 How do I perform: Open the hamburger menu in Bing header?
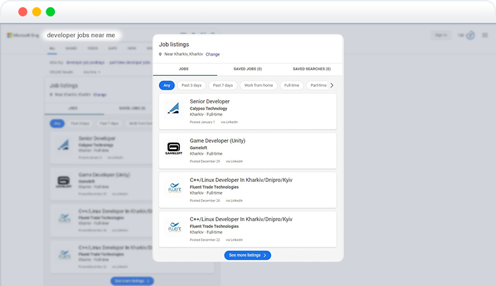[485, 35]
